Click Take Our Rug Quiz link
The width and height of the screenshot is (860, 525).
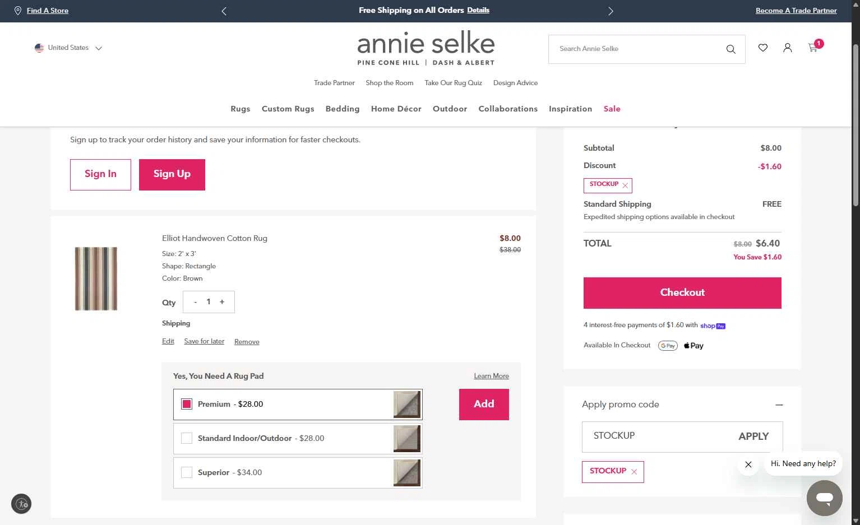click(453, 83)
